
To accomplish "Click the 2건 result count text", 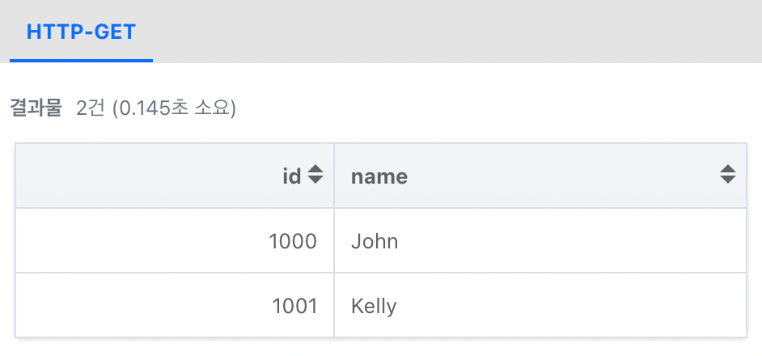I will [91, 108].
